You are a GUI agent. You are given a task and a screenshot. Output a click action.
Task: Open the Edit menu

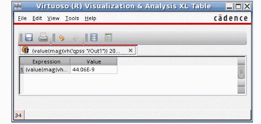coord(37,19)
